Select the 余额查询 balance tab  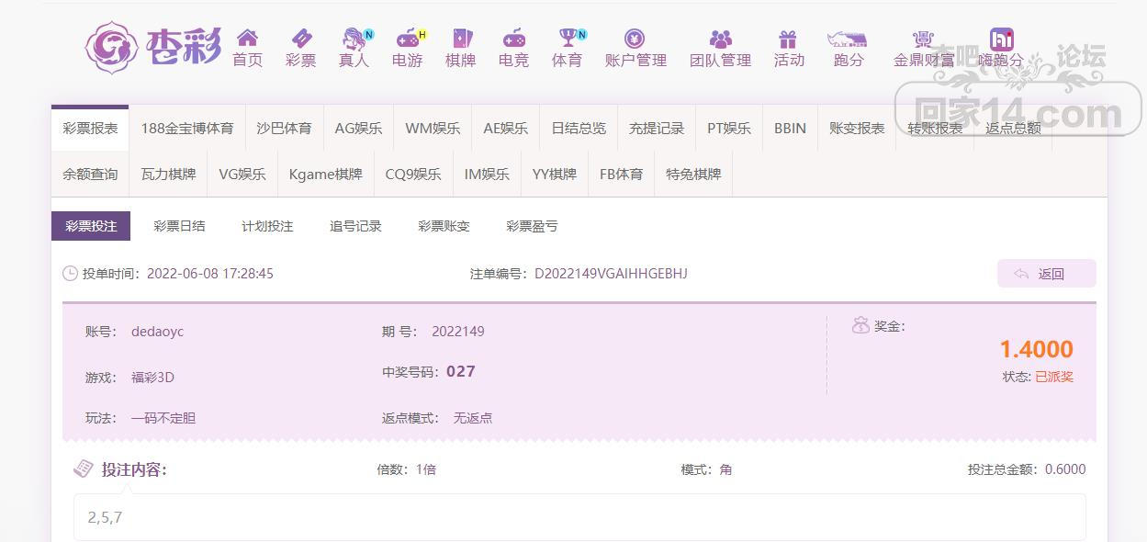pos(90,175)
